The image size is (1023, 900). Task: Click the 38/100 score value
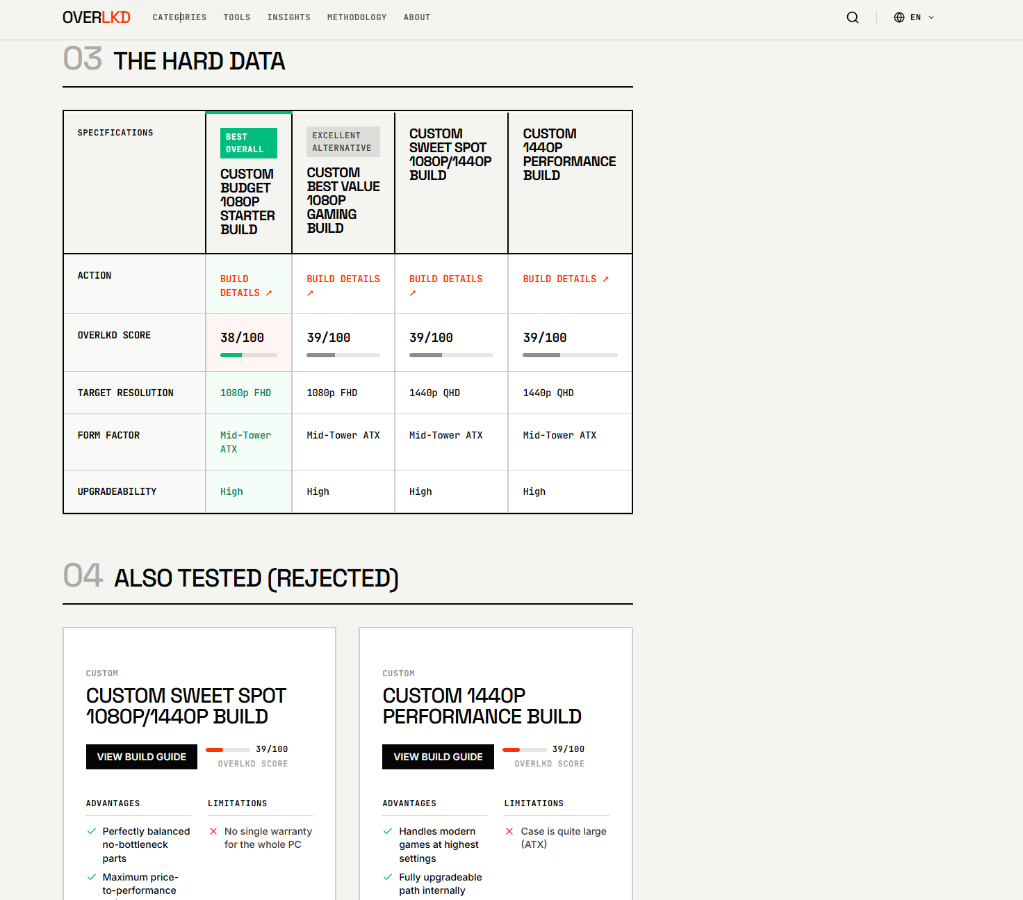point(242,338)
